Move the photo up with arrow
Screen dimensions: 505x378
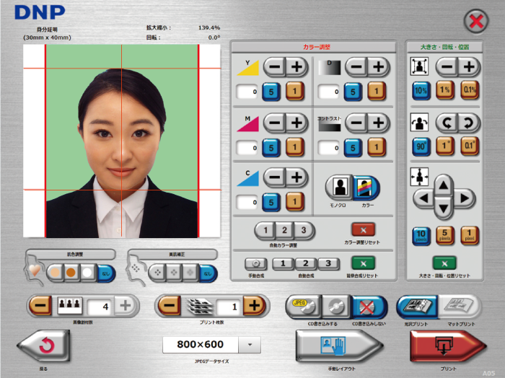tap(444, 183)
